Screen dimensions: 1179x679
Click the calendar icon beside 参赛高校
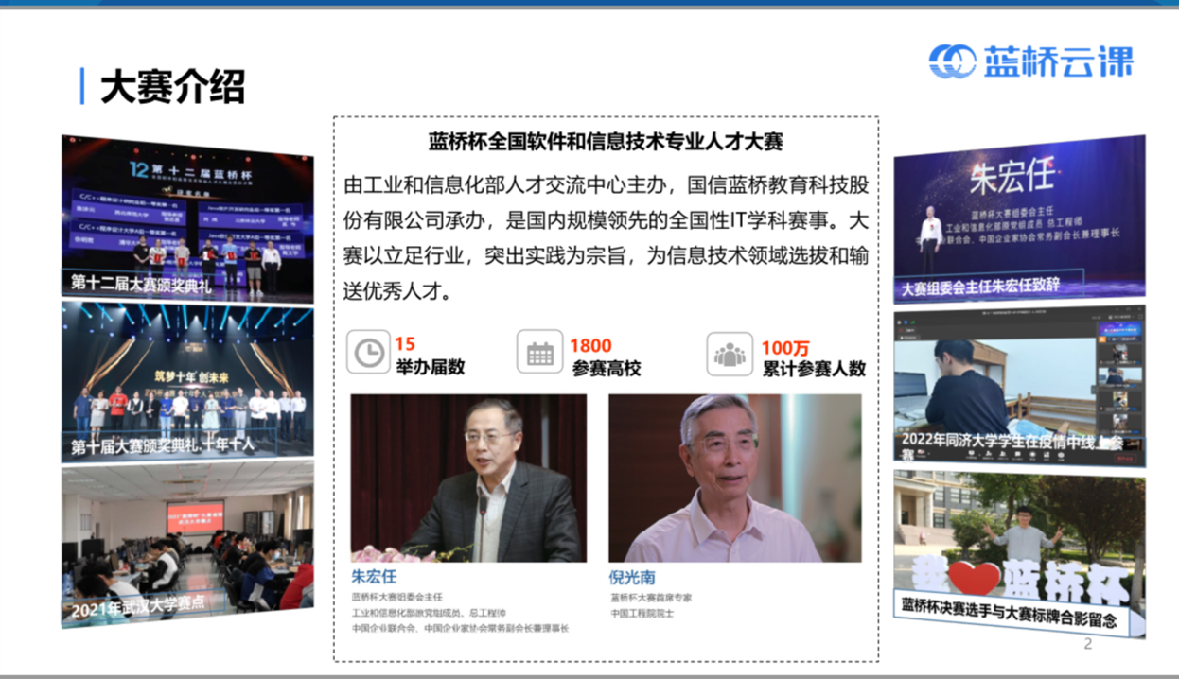pyautogui.click(x=539, y=352)
